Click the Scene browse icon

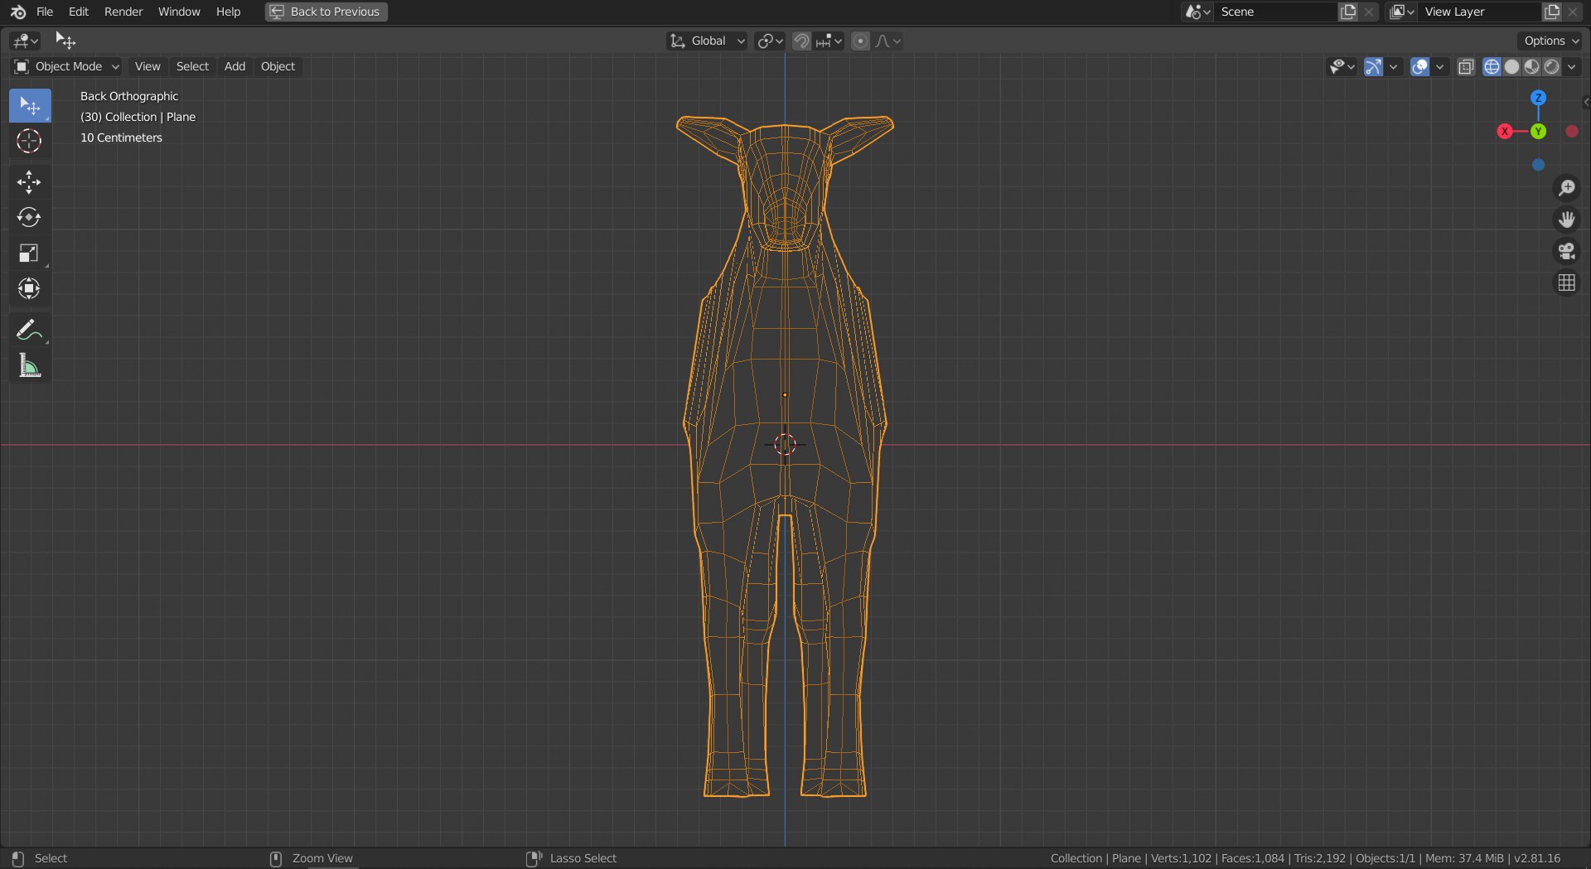click(x=1197, y=12)
